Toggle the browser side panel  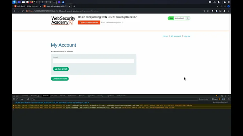[x=220, y=11]
